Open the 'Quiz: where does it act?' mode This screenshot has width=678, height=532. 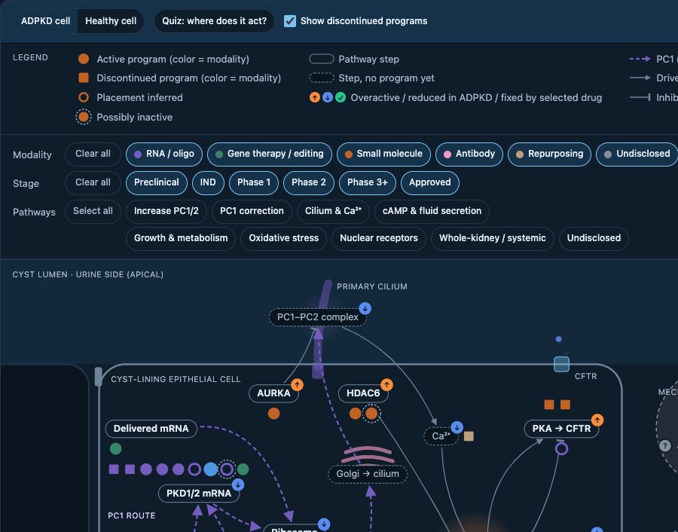point(214,21)
